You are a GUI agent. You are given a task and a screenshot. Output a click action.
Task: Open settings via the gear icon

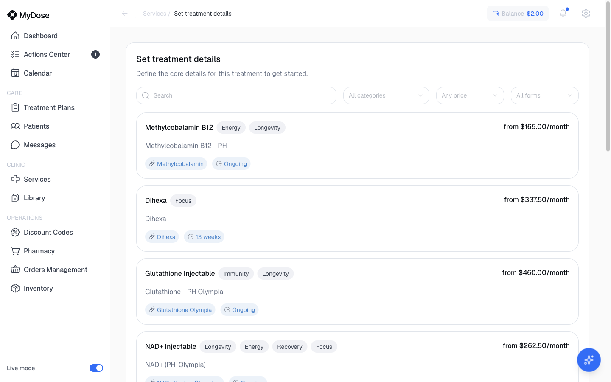click(586, 13)
